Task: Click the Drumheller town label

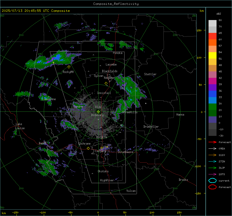Action: click(x=151, y=127)
